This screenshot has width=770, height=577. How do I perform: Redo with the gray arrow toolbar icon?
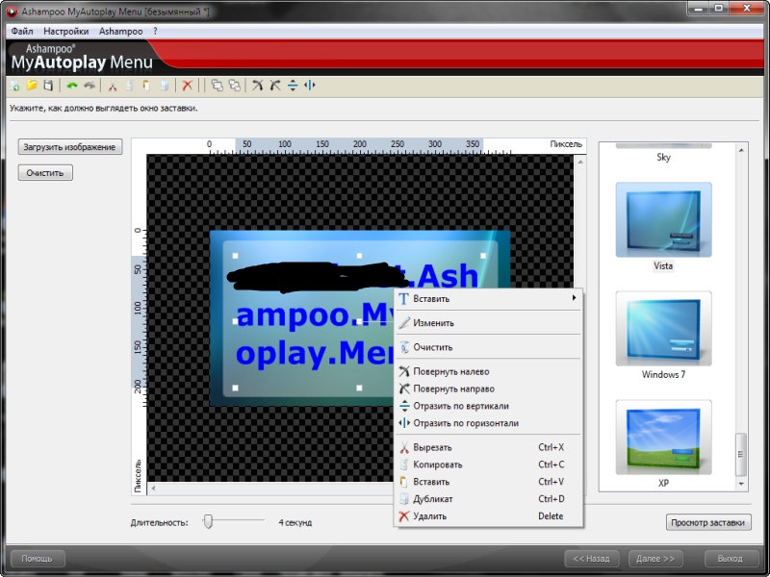tap(90, 86)
